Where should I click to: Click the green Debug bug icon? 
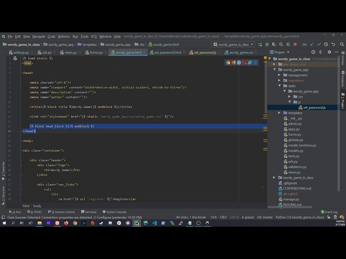click(x=267, y=44)
